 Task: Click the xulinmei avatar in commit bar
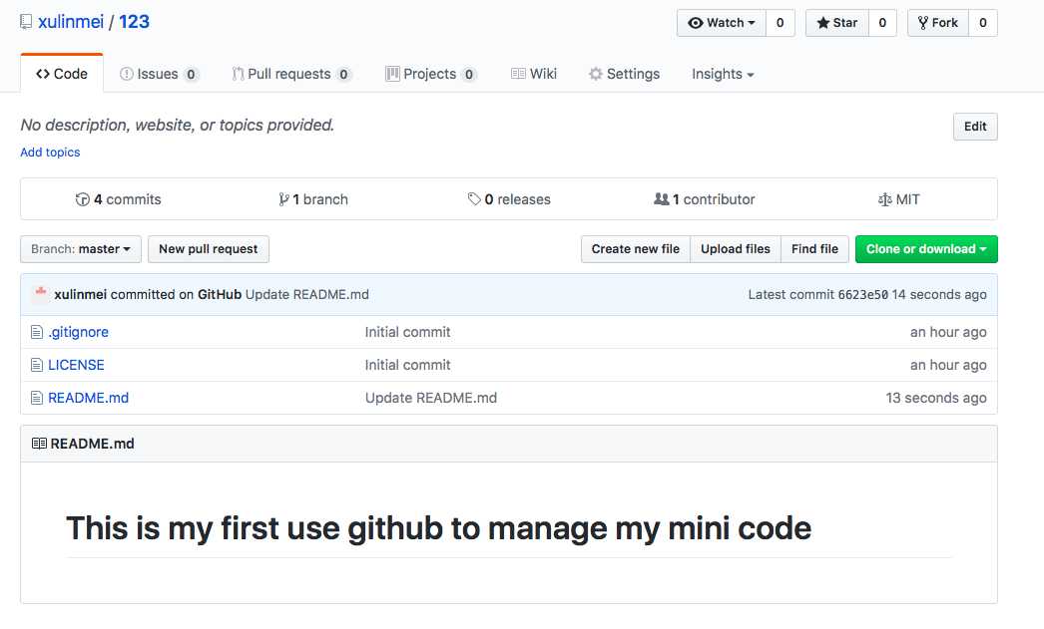pyautogui.click(x=41, y=294)
